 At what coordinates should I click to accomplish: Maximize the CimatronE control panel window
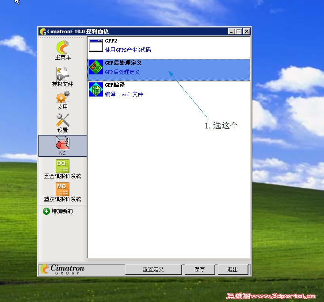tap(238, 31)
